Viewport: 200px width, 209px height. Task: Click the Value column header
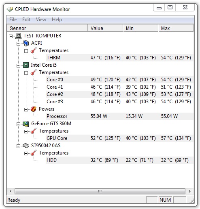click(x=105, y=28)
